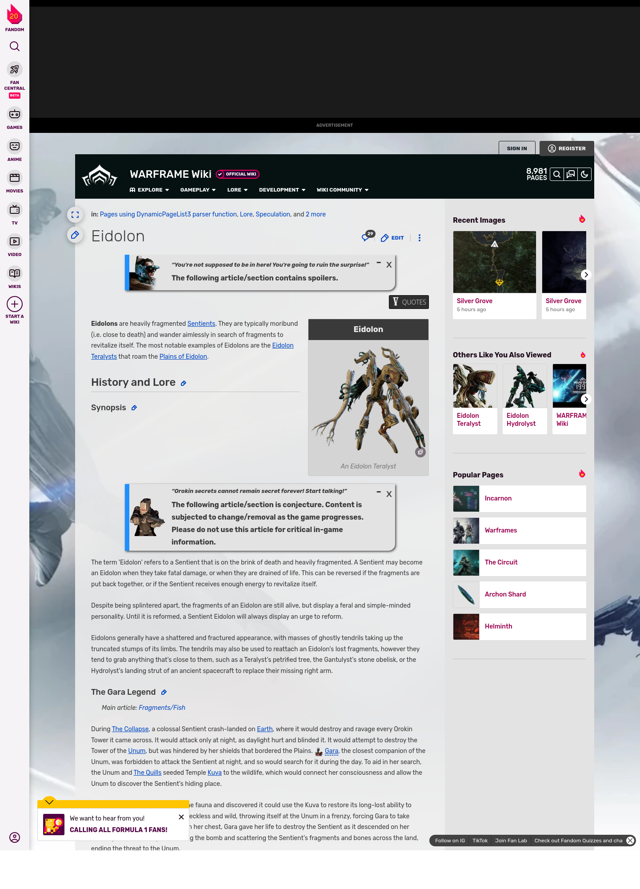Open the Fragments/Fish main article link
640x889 pixels.
(x=162, y=708)
